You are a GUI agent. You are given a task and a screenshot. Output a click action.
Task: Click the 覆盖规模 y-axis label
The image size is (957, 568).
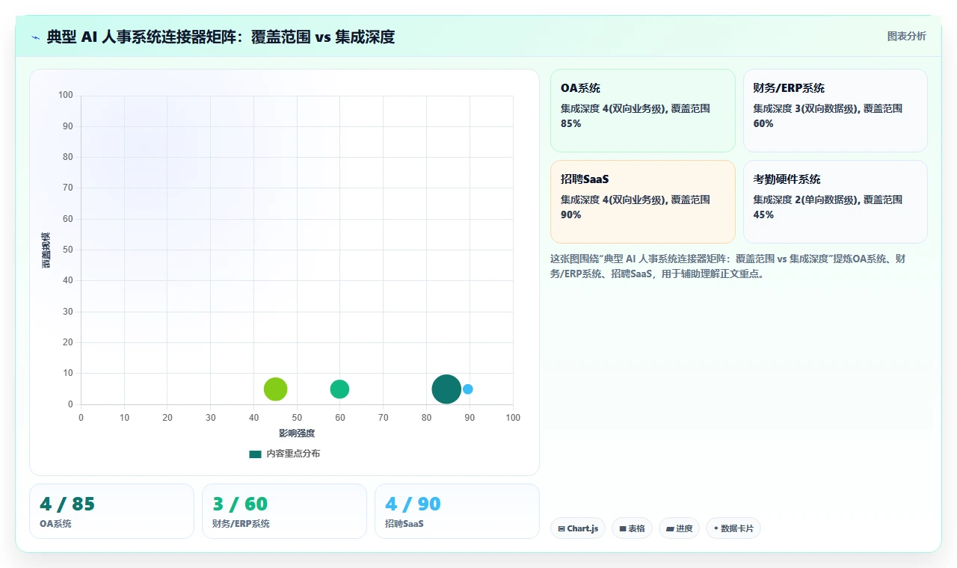(46, 250)
